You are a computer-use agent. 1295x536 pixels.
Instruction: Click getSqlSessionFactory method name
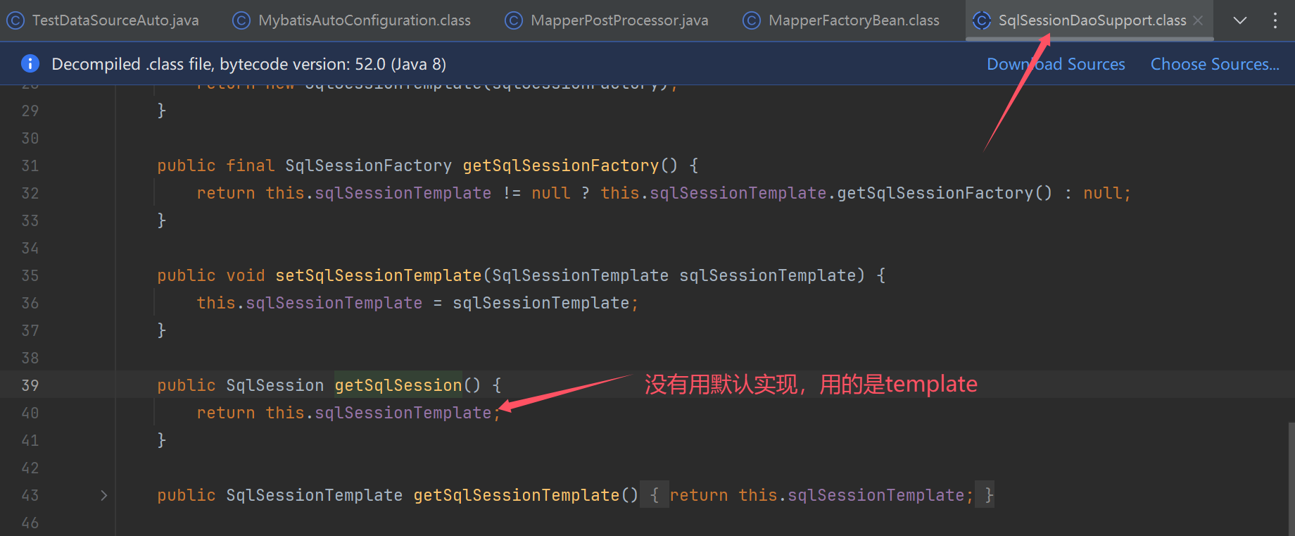pos(561,166)
